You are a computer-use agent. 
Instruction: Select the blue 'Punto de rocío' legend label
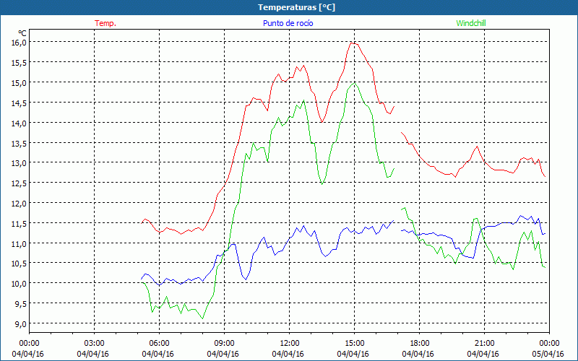288,23
